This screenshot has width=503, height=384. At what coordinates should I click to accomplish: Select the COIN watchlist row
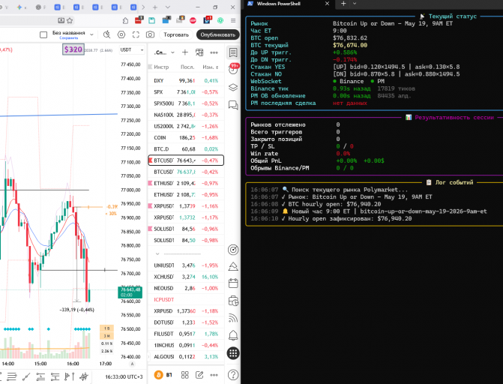[186, 137]
